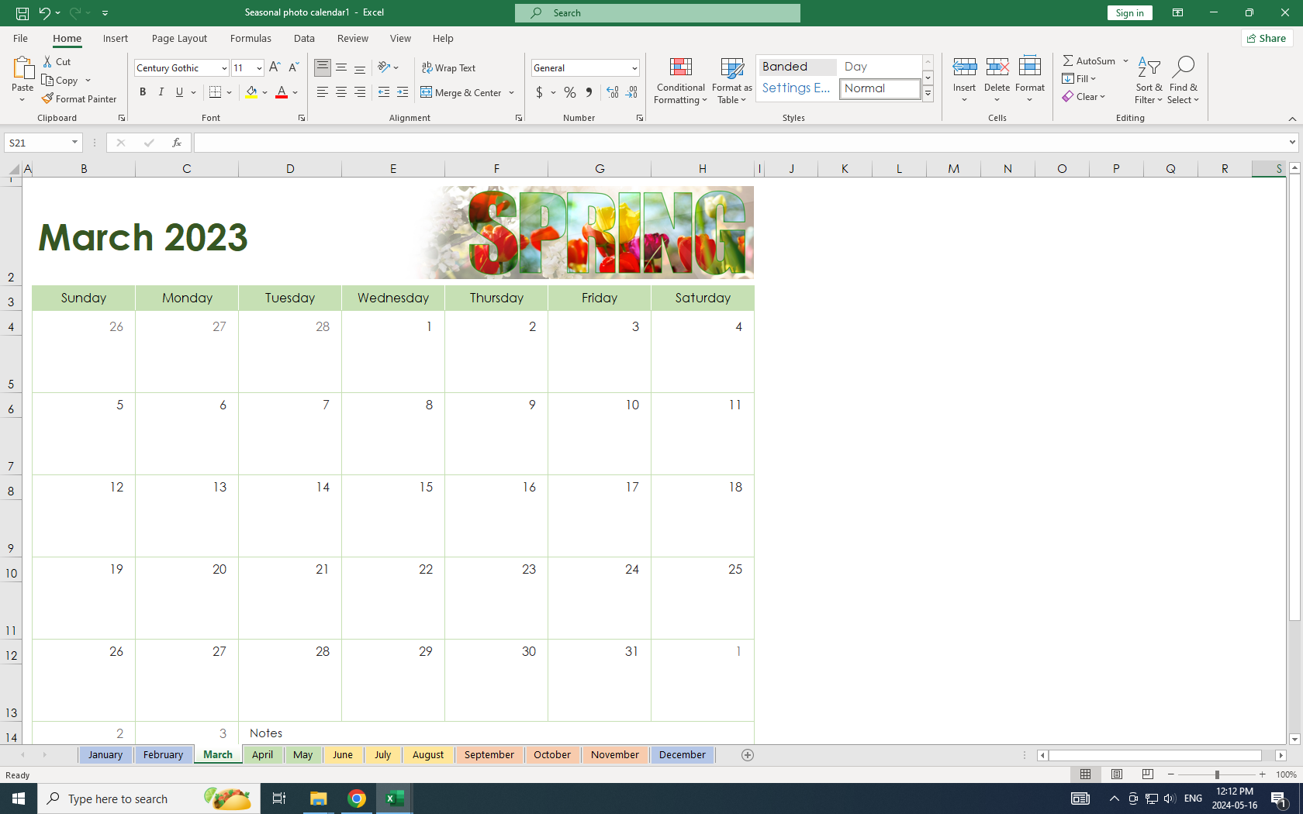Toggle Wrap Text on the cell
Viewport: 1303px width, 814px height.
click(449, 68)
